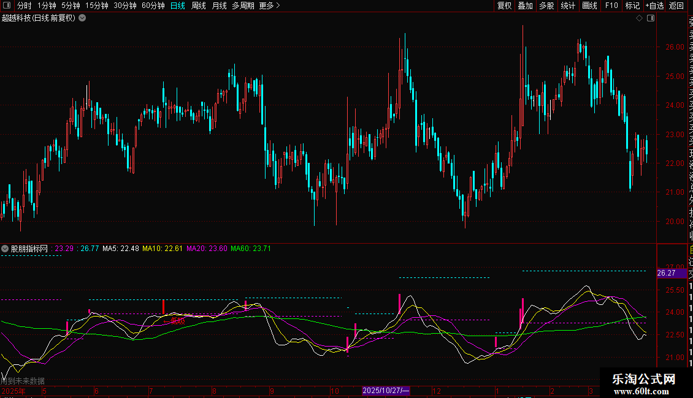
Task: Open F10 company information
Action: click(611, 6)
